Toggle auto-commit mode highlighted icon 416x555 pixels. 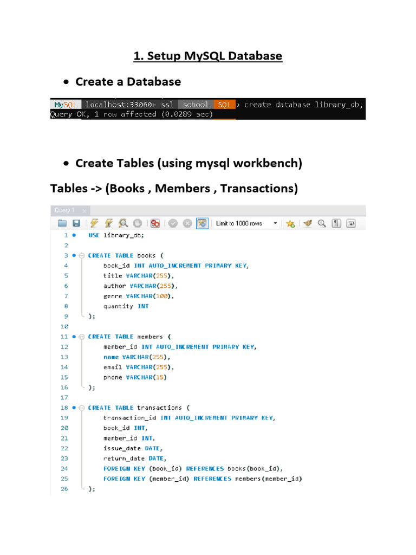[x=202, y=223]
